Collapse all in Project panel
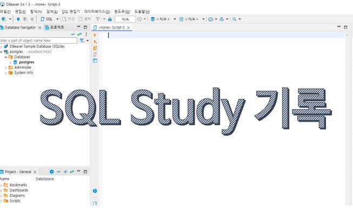 pos(58,171)
